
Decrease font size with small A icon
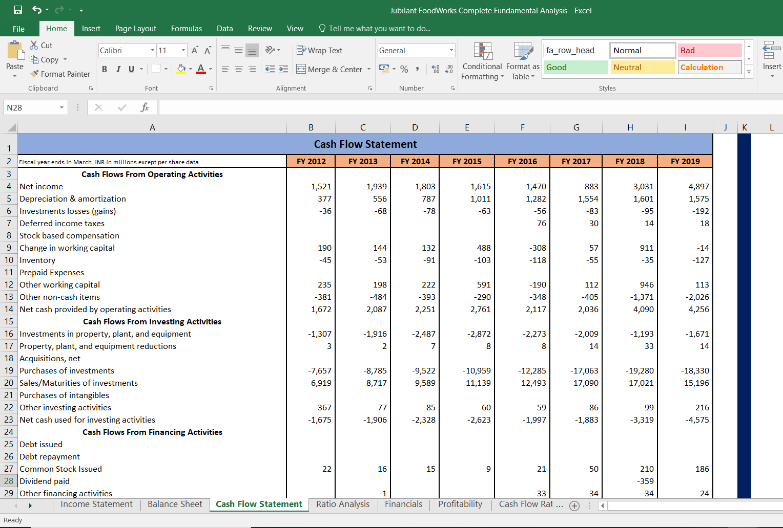tap(208, 50)
